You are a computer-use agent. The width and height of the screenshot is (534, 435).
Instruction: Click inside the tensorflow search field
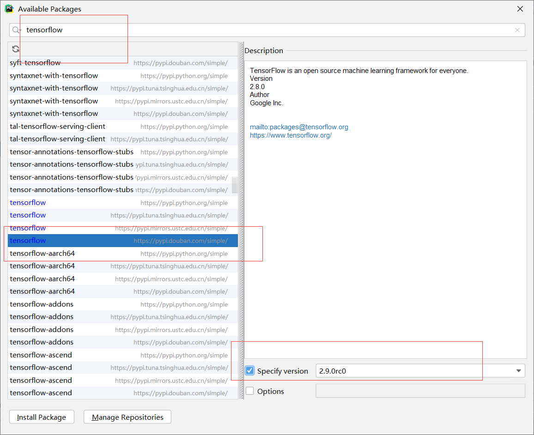pyautogui.click(x=267, y=30)
